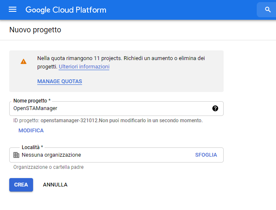276x210 pixels.
Task: Click the Nessuna organizzazione location field
Action: pyautogui.click(x=101, y=155)
